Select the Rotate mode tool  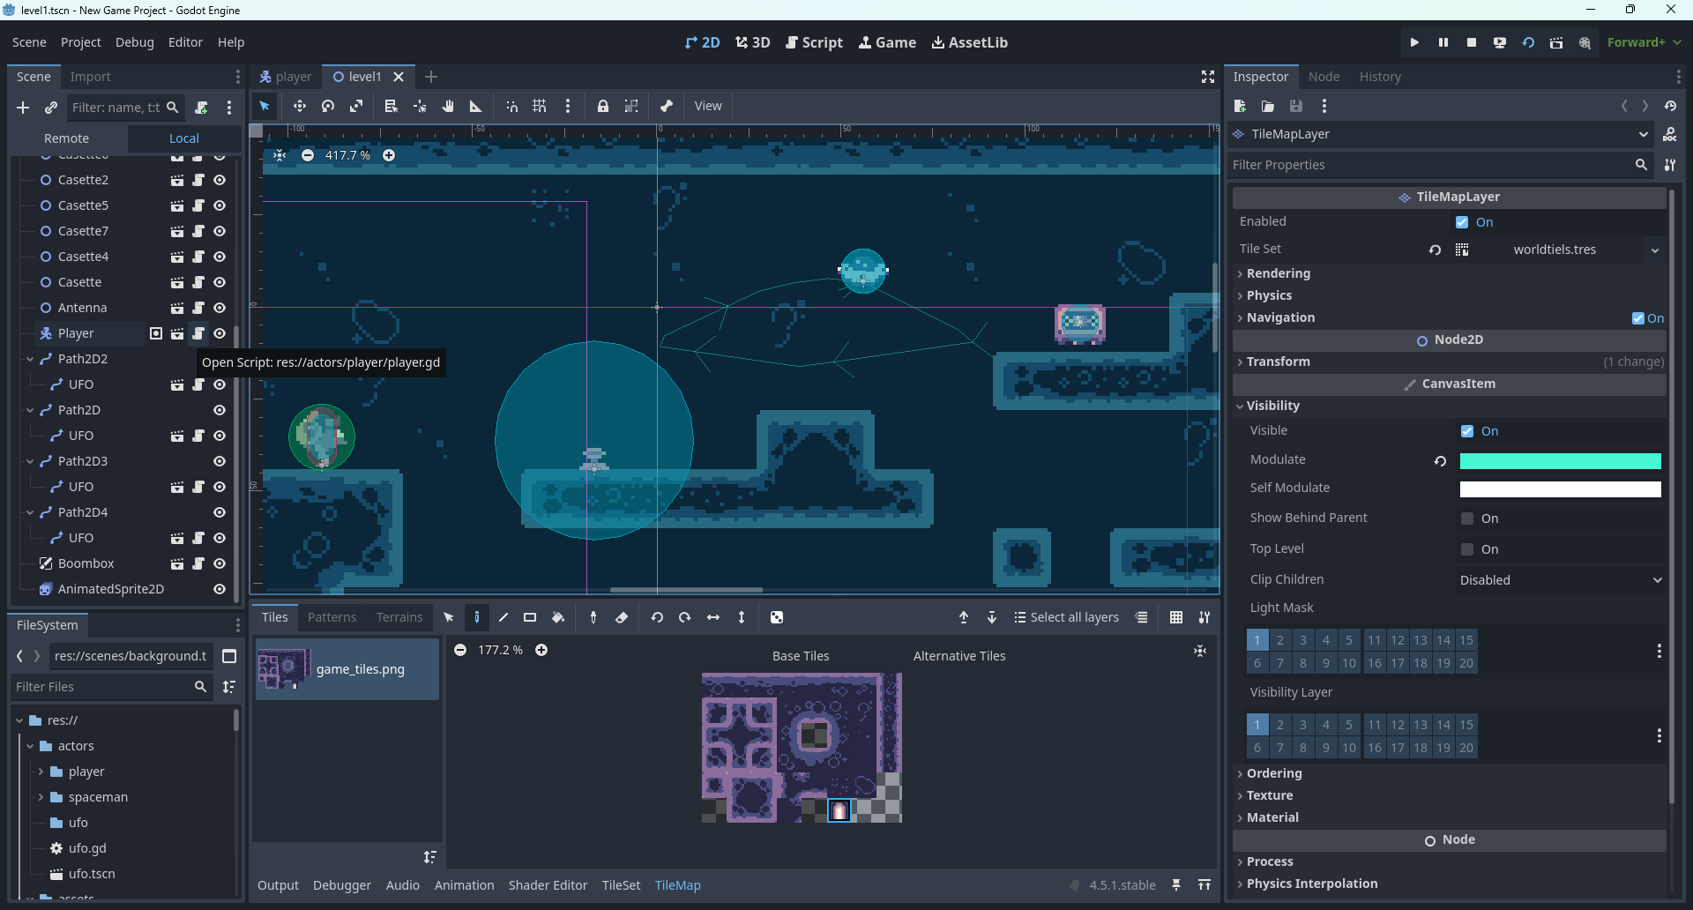pos(328,106)
